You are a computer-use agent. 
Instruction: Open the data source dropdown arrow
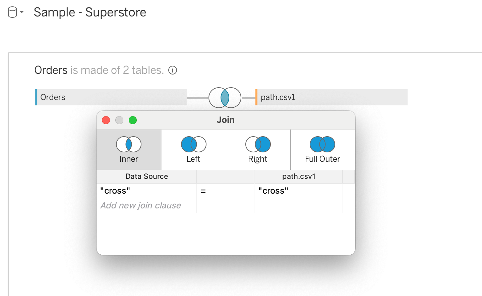pos(22,12)
